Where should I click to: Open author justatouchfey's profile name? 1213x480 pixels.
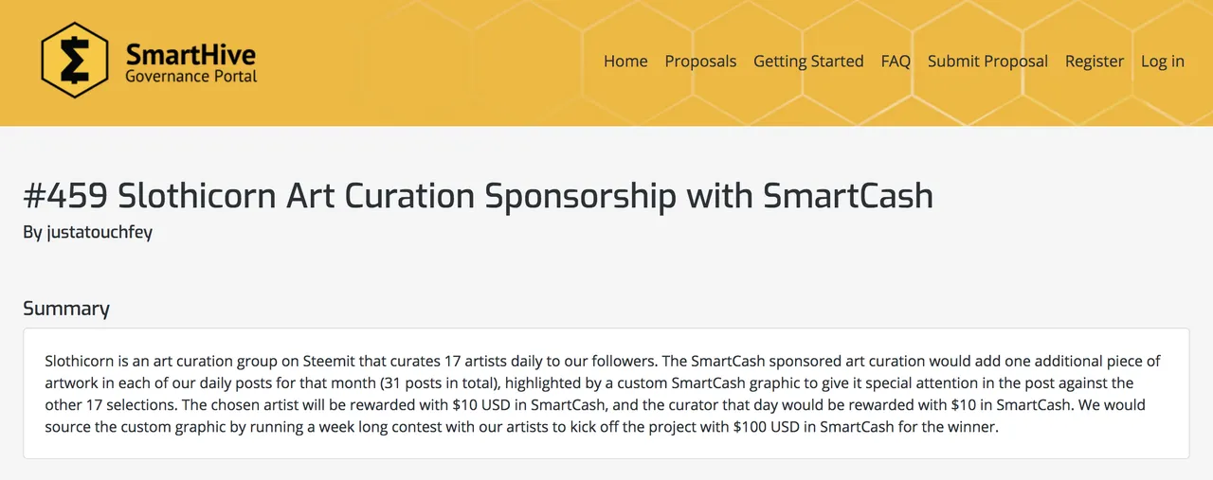[100, 232]
